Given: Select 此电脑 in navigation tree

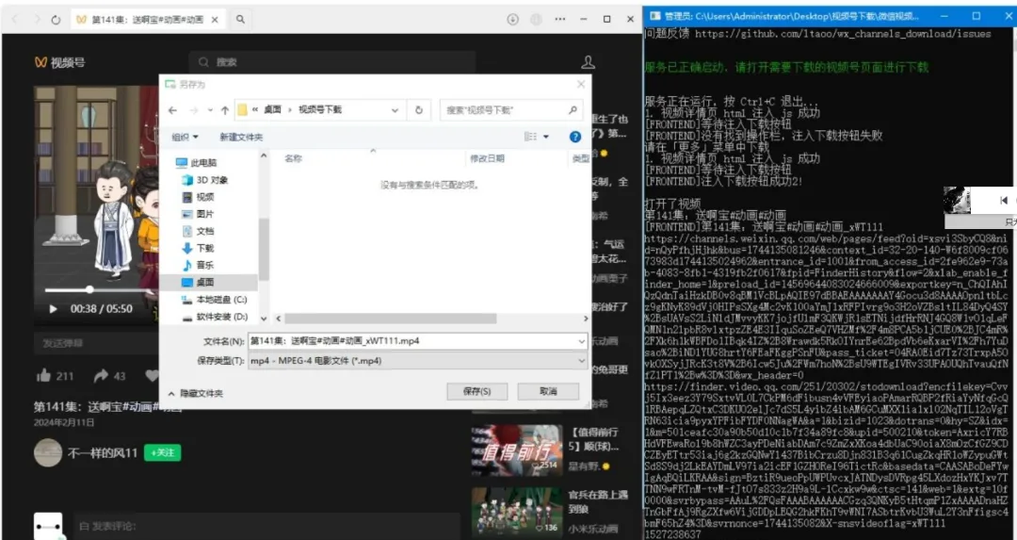Looking at the screenshot, I should 197,163.
